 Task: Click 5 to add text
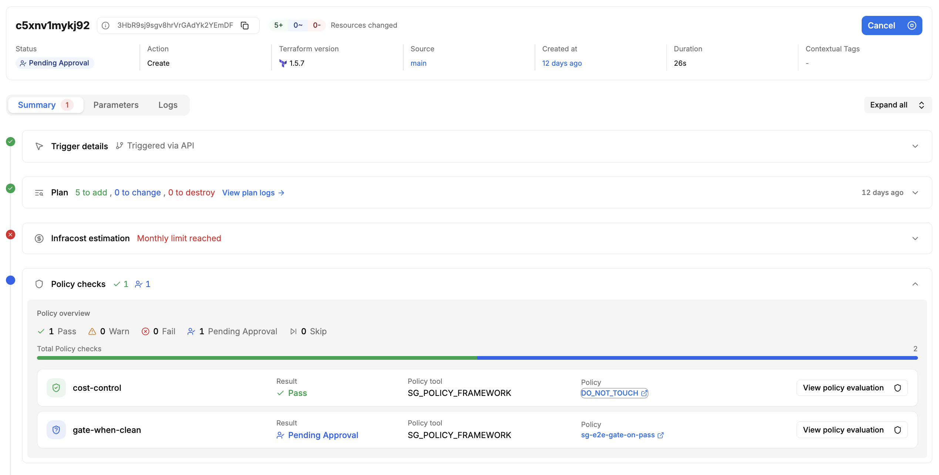click(x=91, y=192)
